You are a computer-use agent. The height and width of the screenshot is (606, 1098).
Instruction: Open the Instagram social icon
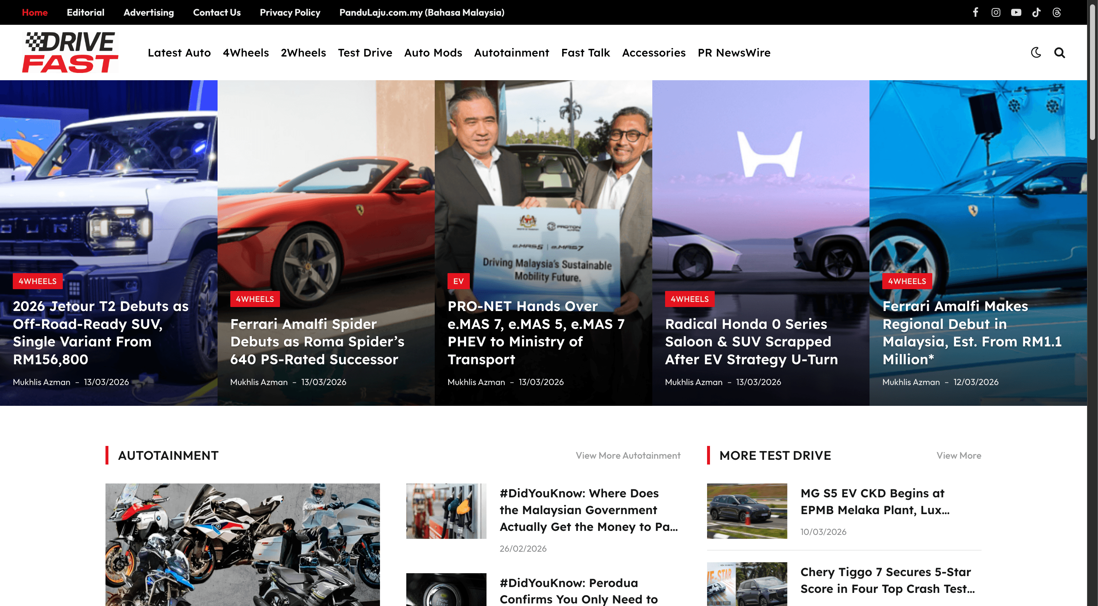[996, 12]
